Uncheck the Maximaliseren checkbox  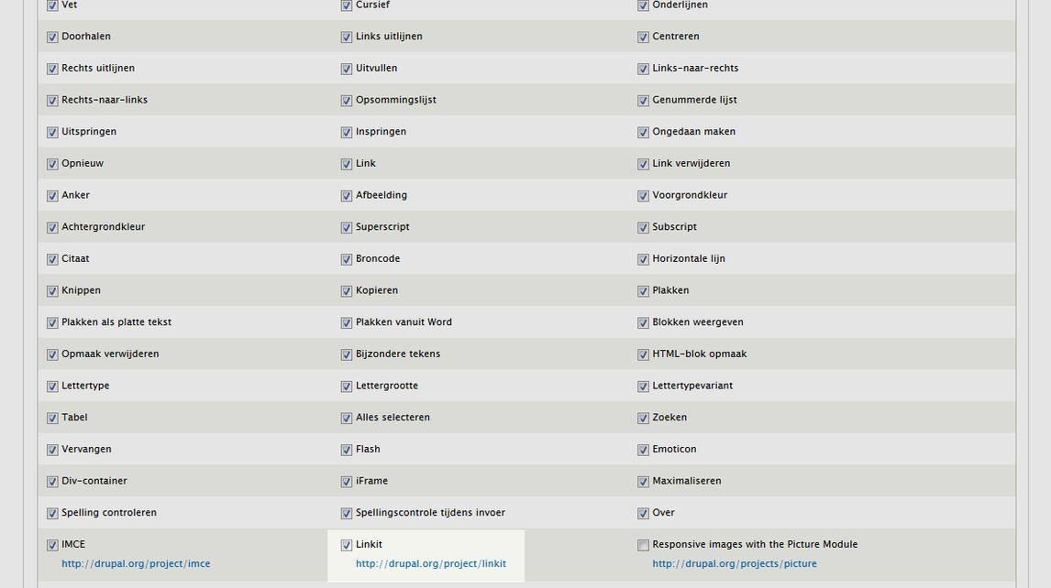pos(644,482)
